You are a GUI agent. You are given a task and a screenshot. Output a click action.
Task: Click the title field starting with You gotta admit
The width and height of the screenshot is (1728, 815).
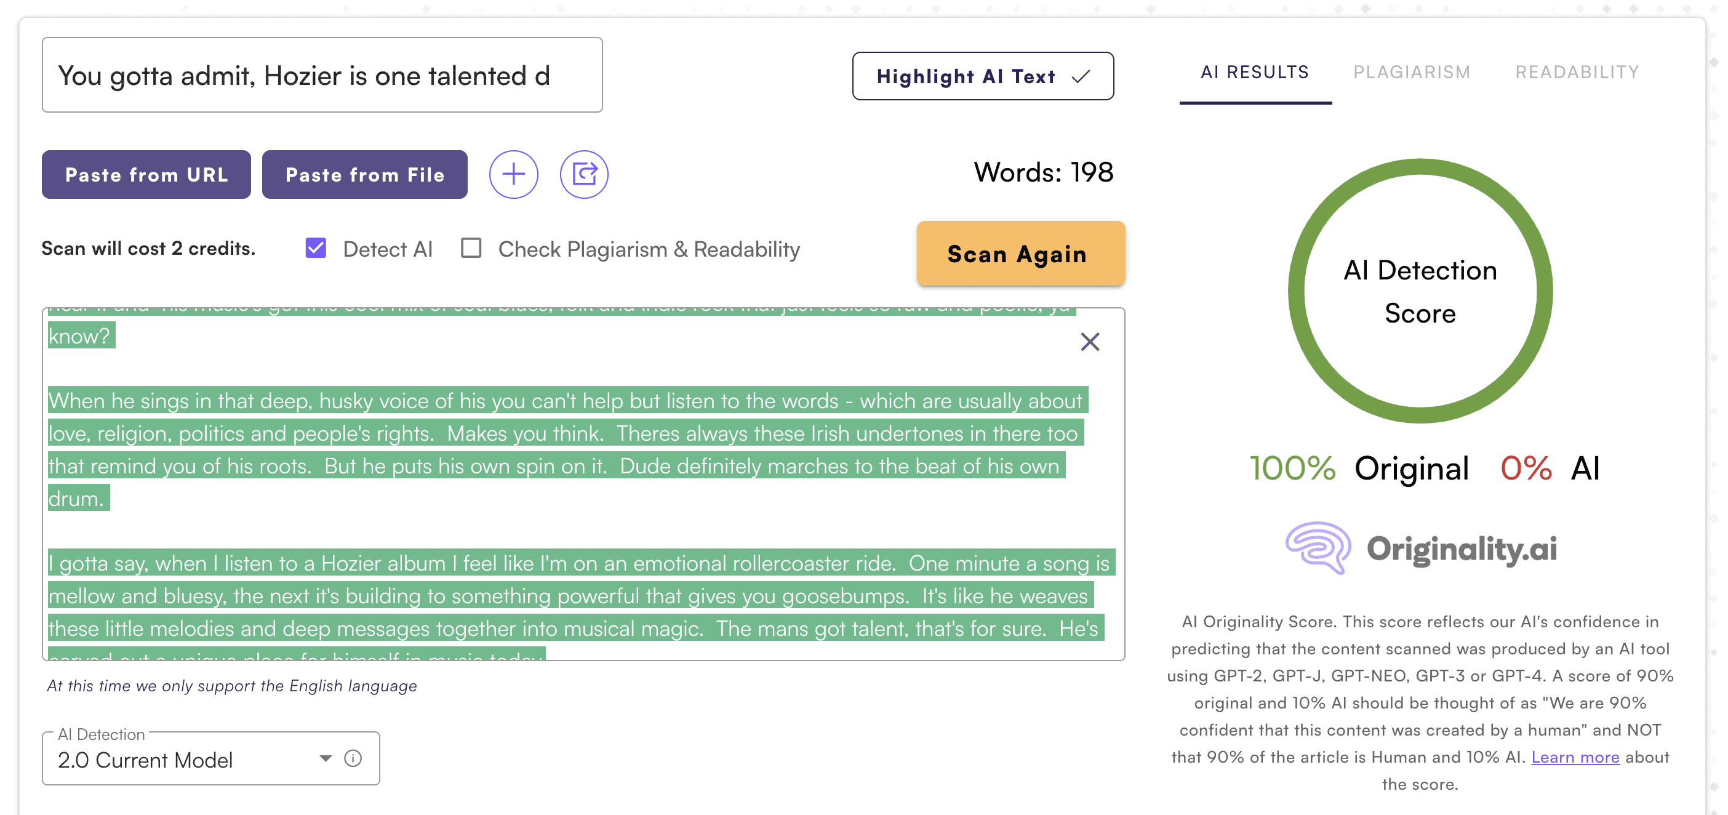coord(322,75)
